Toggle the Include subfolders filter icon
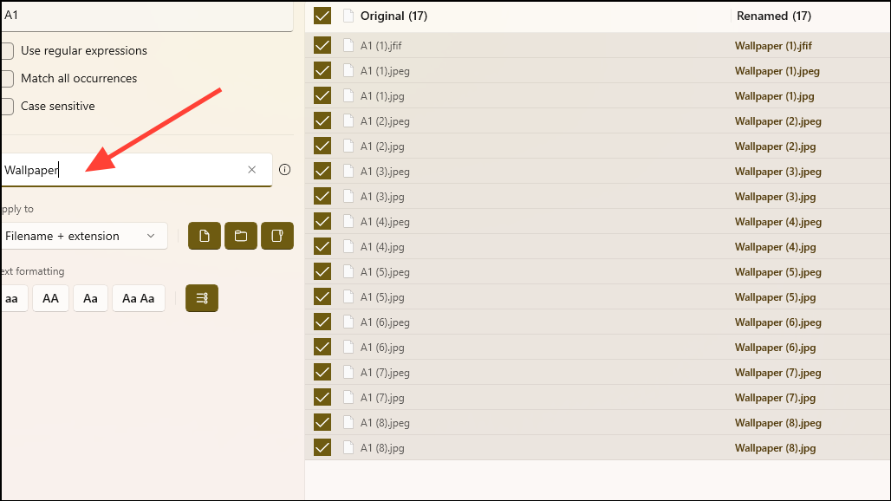 [276, 235]
